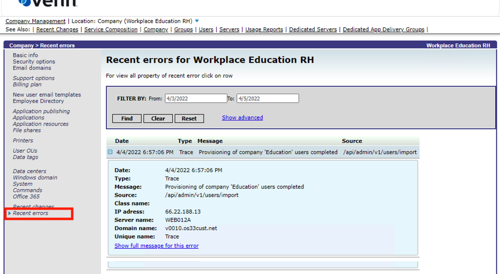Select Email domains in sidebar
Viewport: 500px width, 274px height.
(32, 68)
